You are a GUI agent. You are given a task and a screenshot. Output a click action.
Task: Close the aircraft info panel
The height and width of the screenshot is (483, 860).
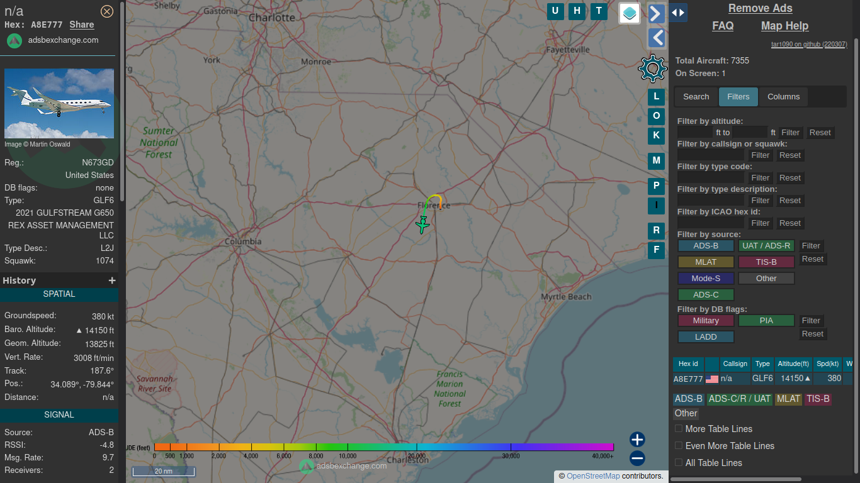pyautogui.click(x=107, y=11)
